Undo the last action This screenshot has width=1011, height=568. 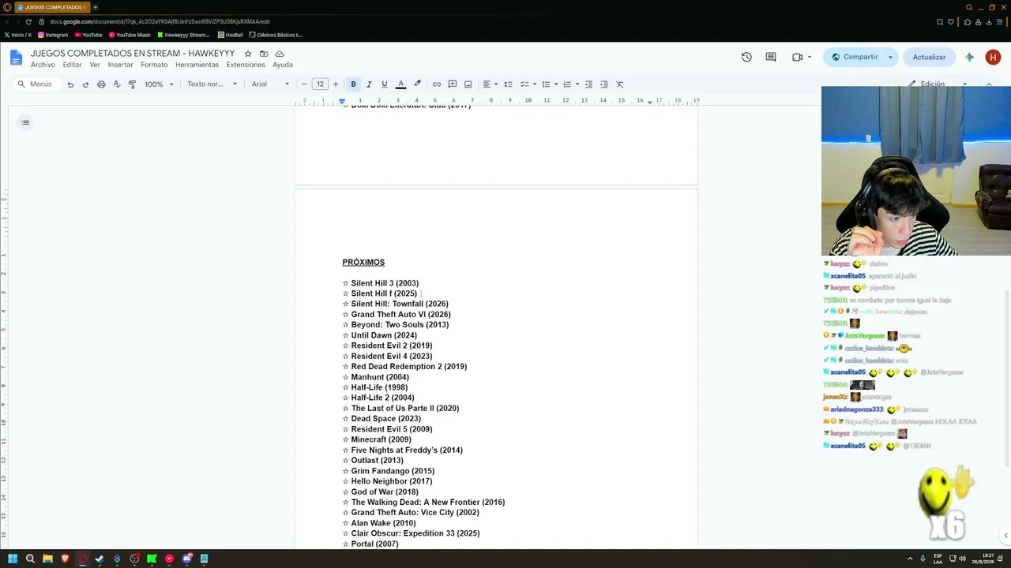point(70,84)
